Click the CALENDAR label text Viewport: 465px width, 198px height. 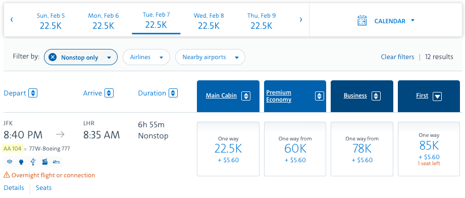tap(390, 21)
